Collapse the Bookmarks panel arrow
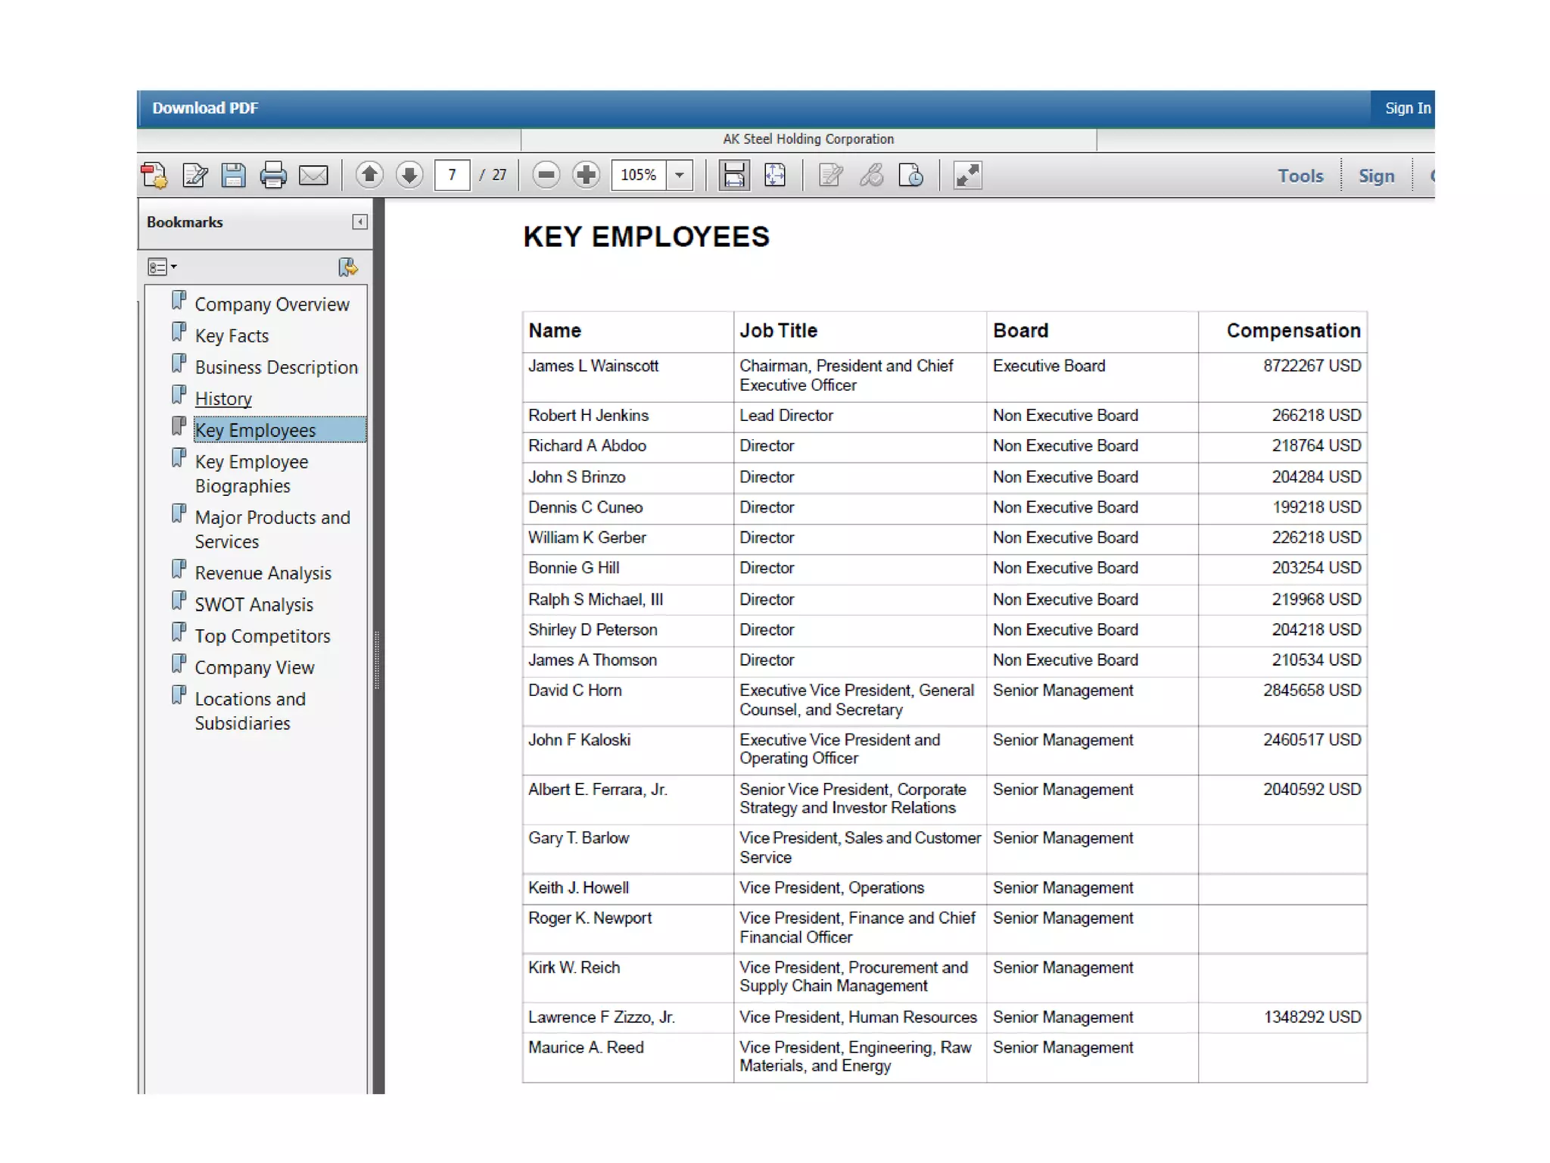 pos(359,222)
